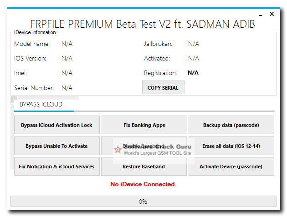This screenshot has width=287, height=217.
Task: Click Activate Device (passcode) button
Action: [231, 167]
